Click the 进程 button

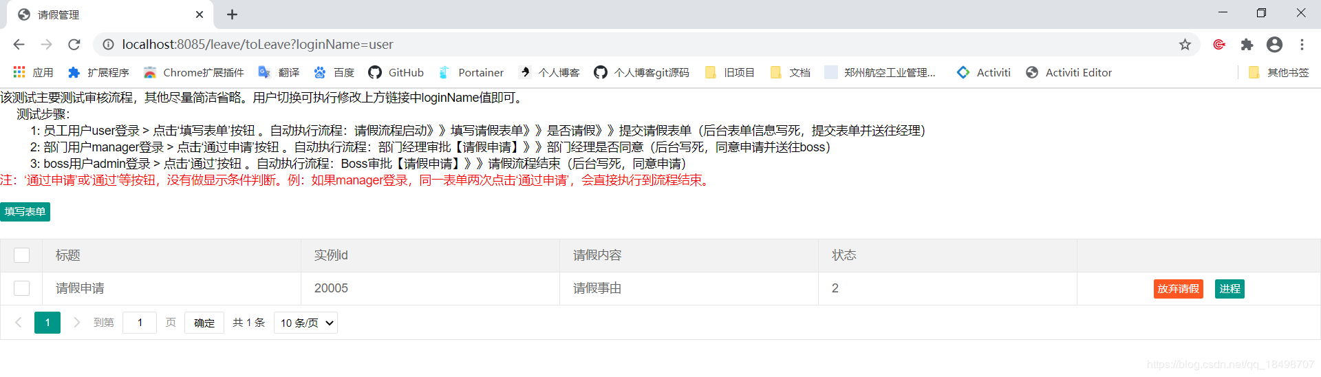1229,289
